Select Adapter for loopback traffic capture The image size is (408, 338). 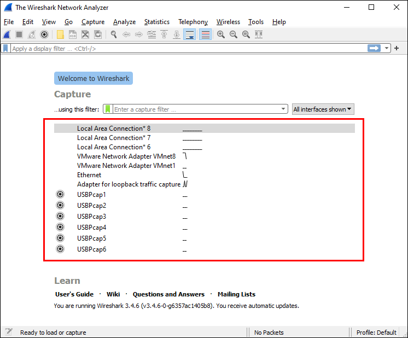[x=204, y=184]
